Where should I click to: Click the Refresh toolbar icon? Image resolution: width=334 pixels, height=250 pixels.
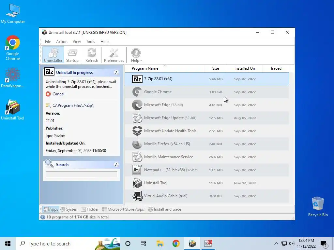click(92, 55)
